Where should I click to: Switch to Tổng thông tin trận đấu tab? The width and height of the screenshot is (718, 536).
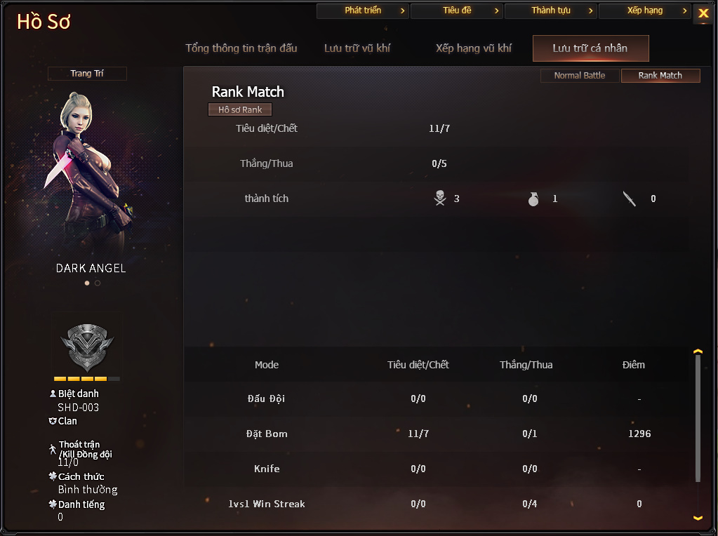[x=241, y=48]
